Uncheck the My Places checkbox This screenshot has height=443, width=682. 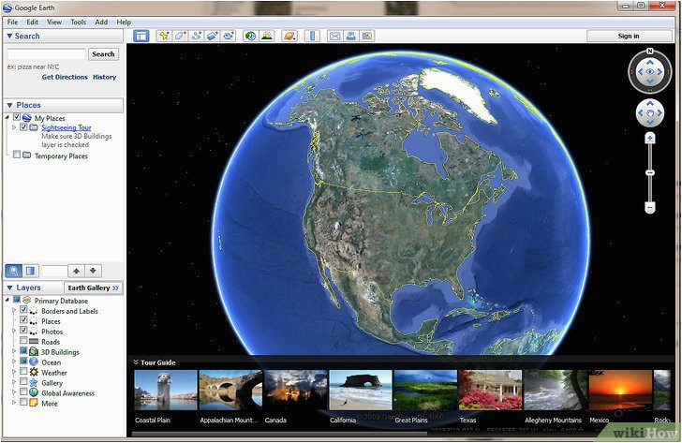pos(17,117)
